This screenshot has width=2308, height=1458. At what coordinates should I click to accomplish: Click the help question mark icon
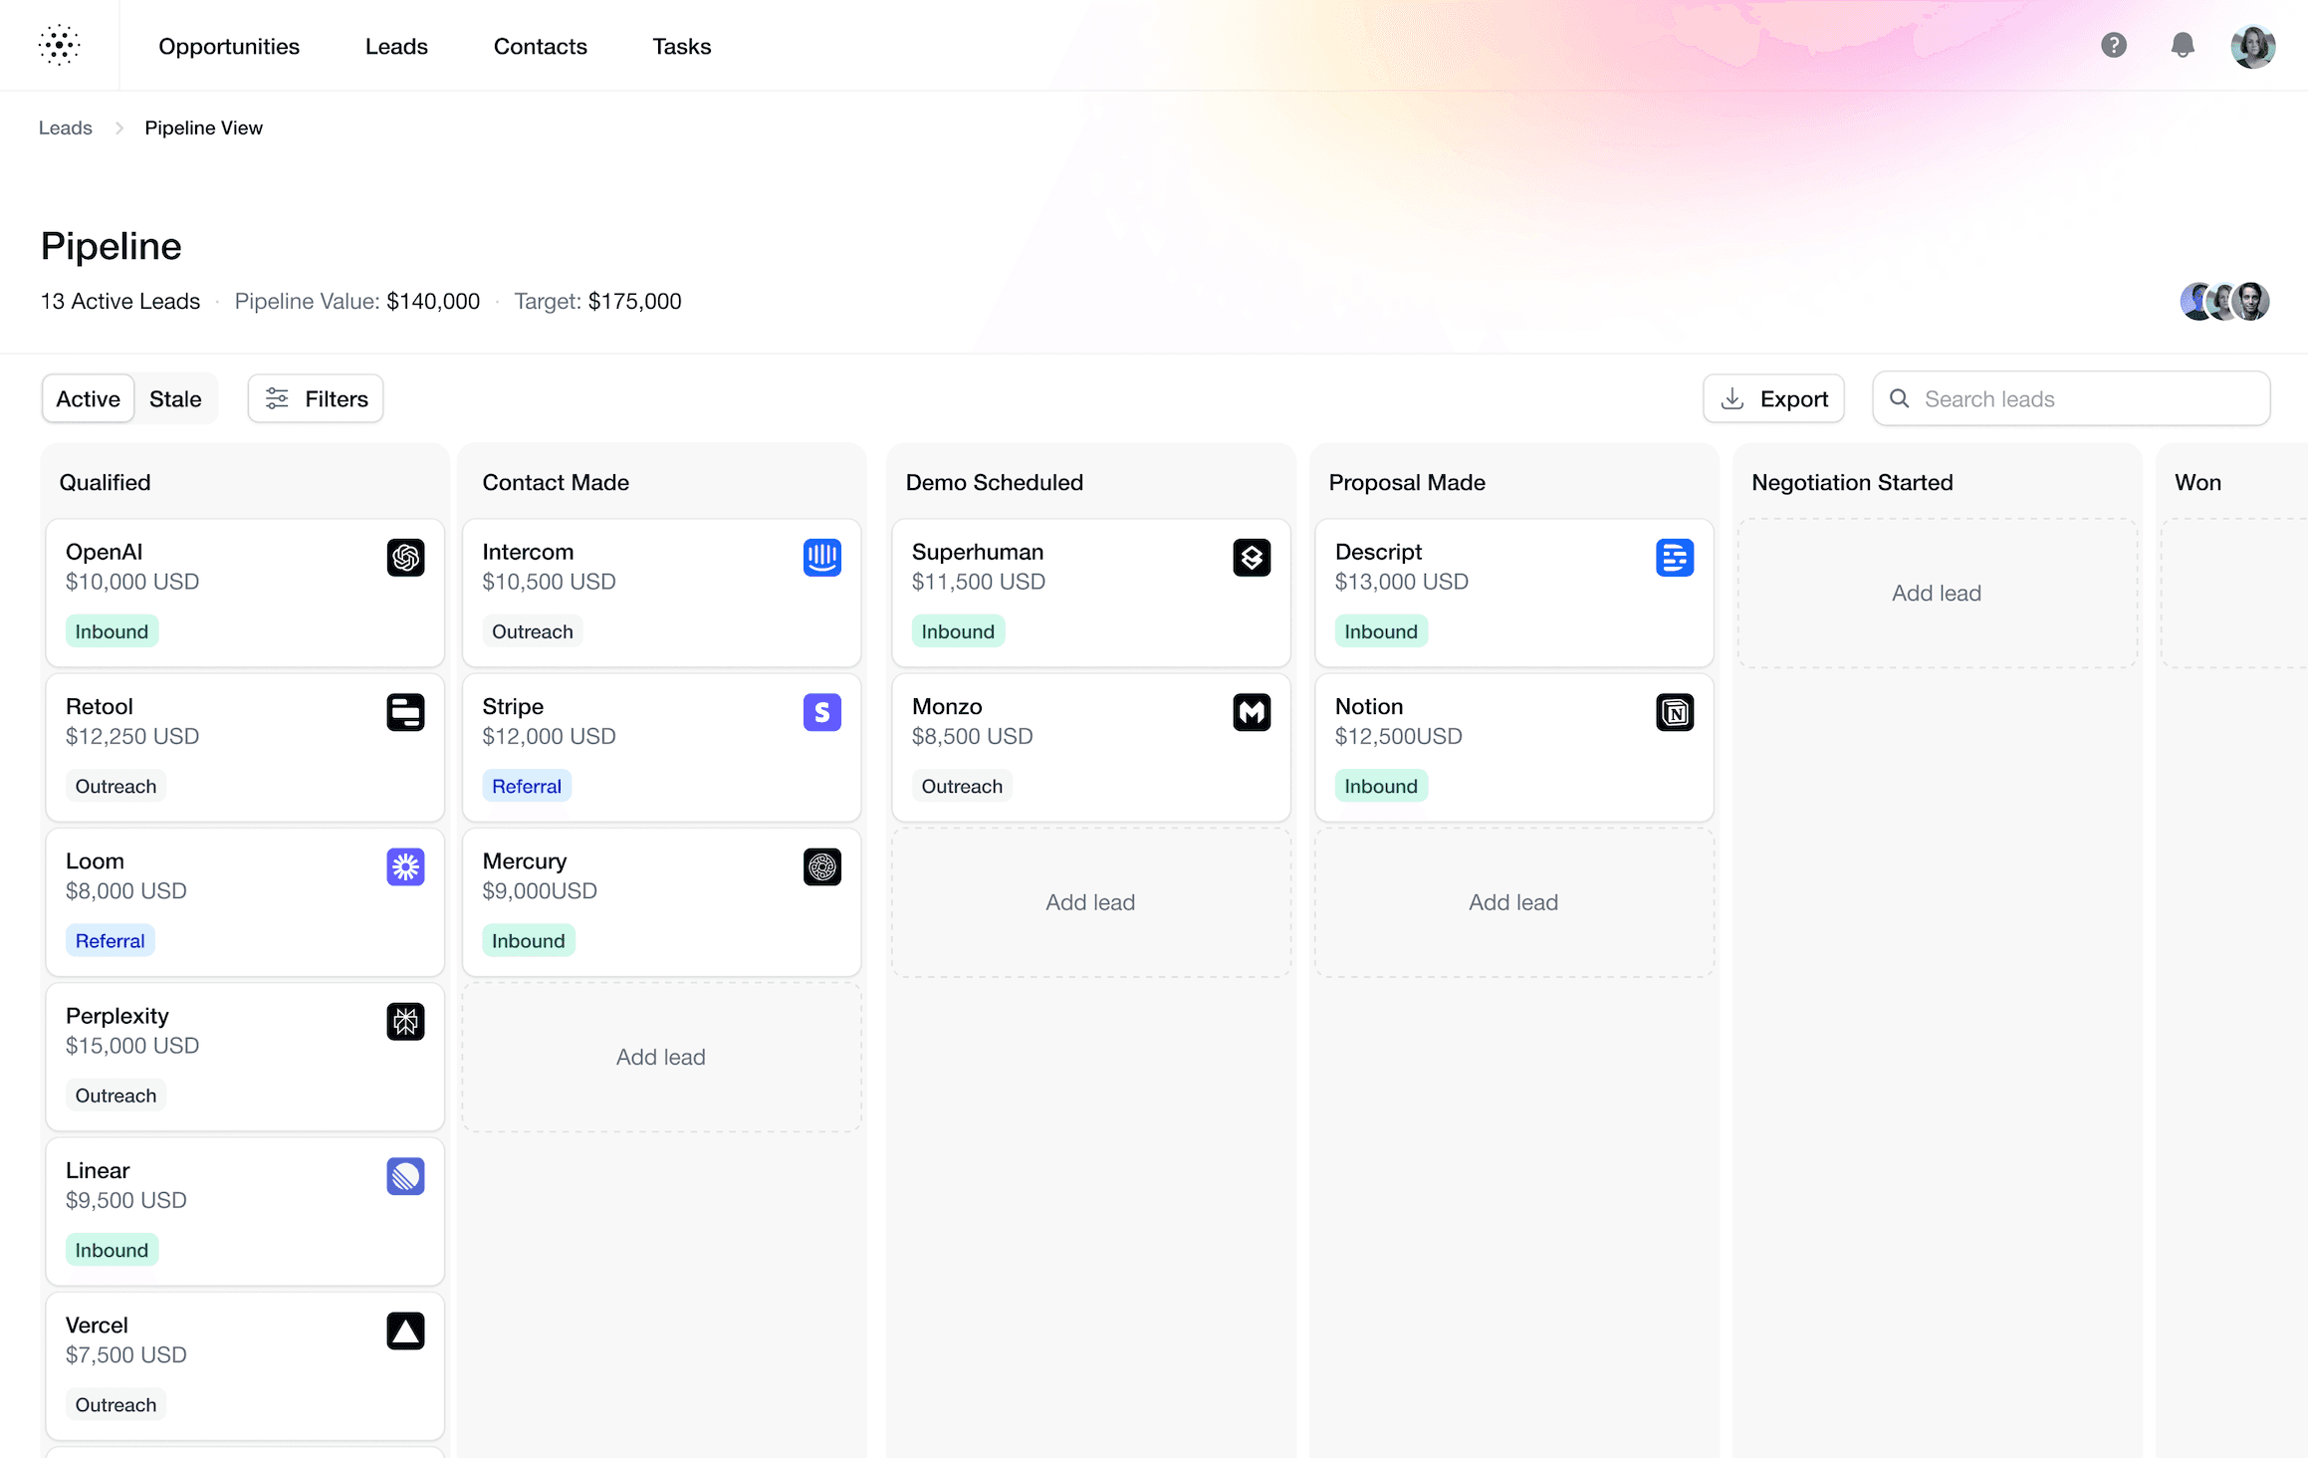click(x=2113, y=45)
